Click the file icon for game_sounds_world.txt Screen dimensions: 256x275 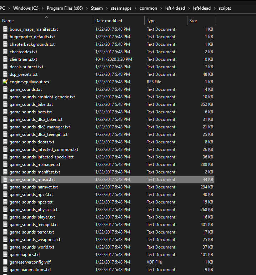[x=5, y=247]
